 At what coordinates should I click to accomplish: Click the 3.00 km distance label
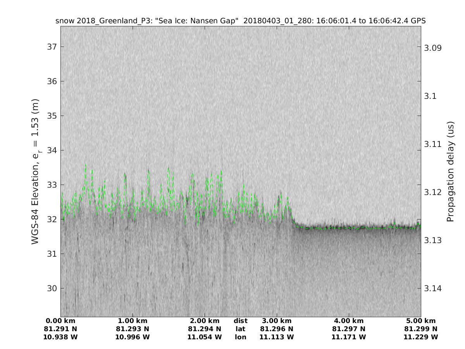277,321
